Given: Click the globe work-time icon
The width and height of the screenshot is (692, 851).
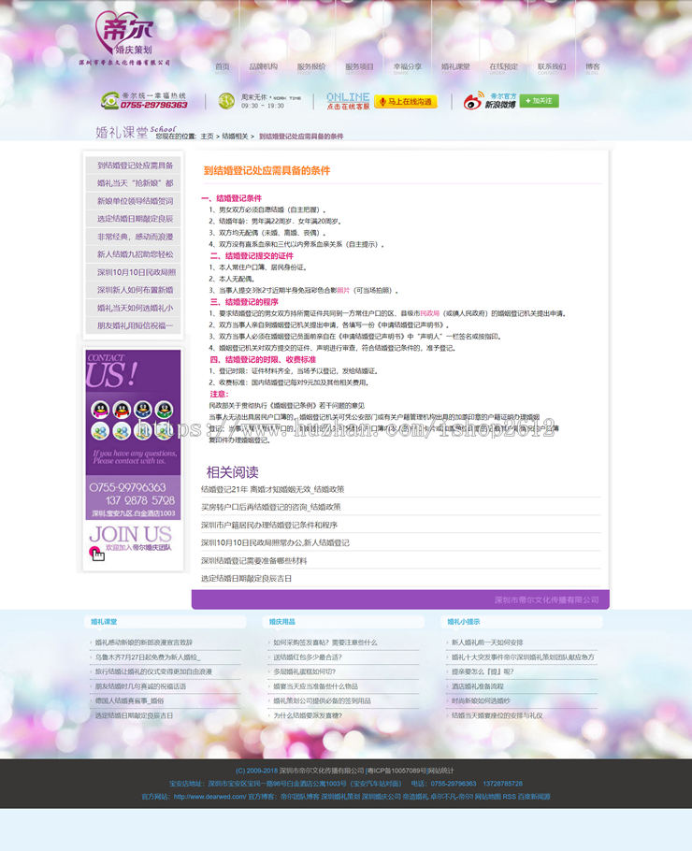Looking at the screenshot, I should click(226, 100).
